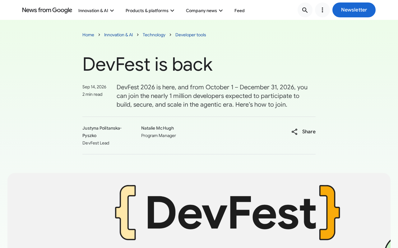Click the Program Manager job title
The image size is (398, 248).
[x=159, y=135]
